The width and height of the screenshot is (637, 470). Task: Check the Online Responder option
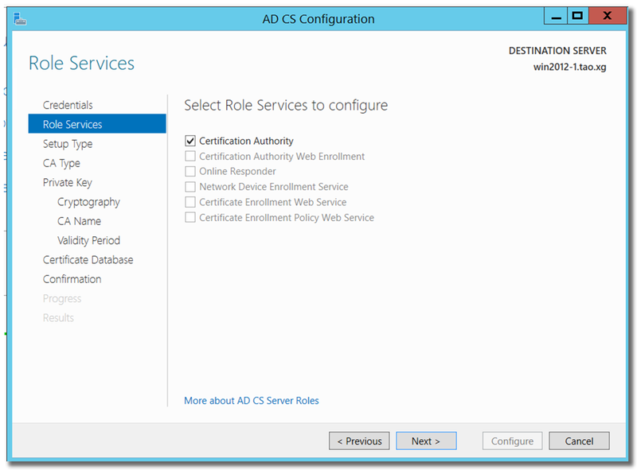[190, 171]
